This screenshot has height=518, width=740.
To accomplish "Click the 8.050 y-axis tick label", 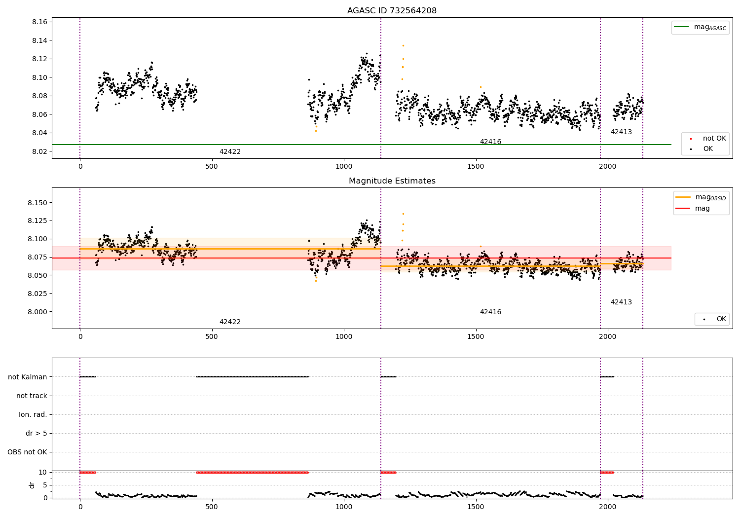I will (37, 275).
